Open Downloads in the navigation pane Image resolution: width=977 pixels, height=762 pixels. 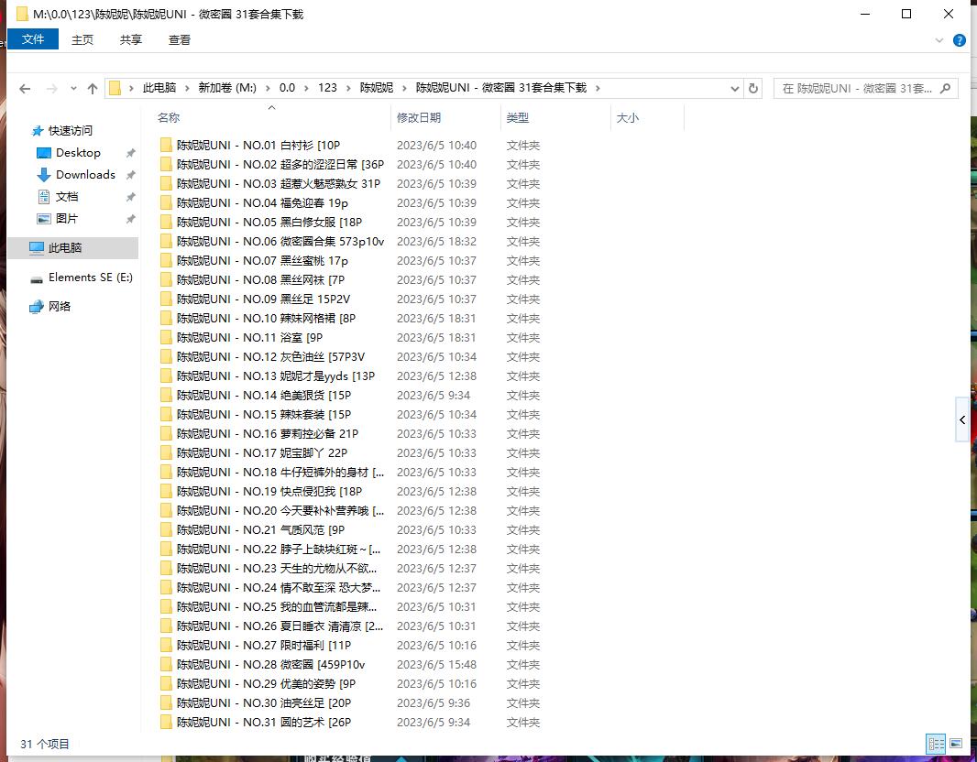[x=85, y=175]
